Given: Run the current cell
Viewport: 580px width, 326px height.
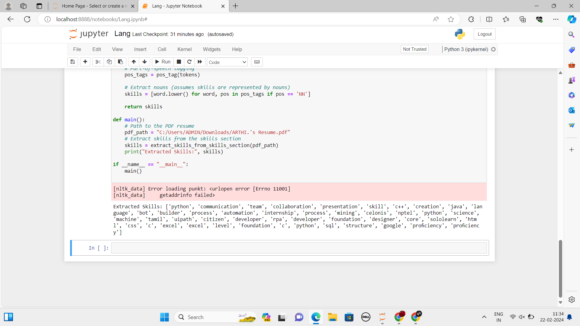Looking at the screenshot, I should (x=163, y=62).
